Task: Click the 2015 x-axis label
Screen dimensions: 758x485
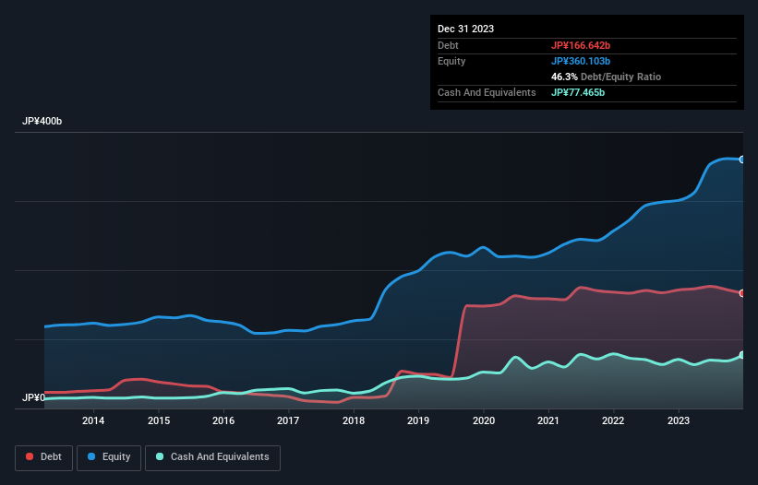Action: click(159, 420)
